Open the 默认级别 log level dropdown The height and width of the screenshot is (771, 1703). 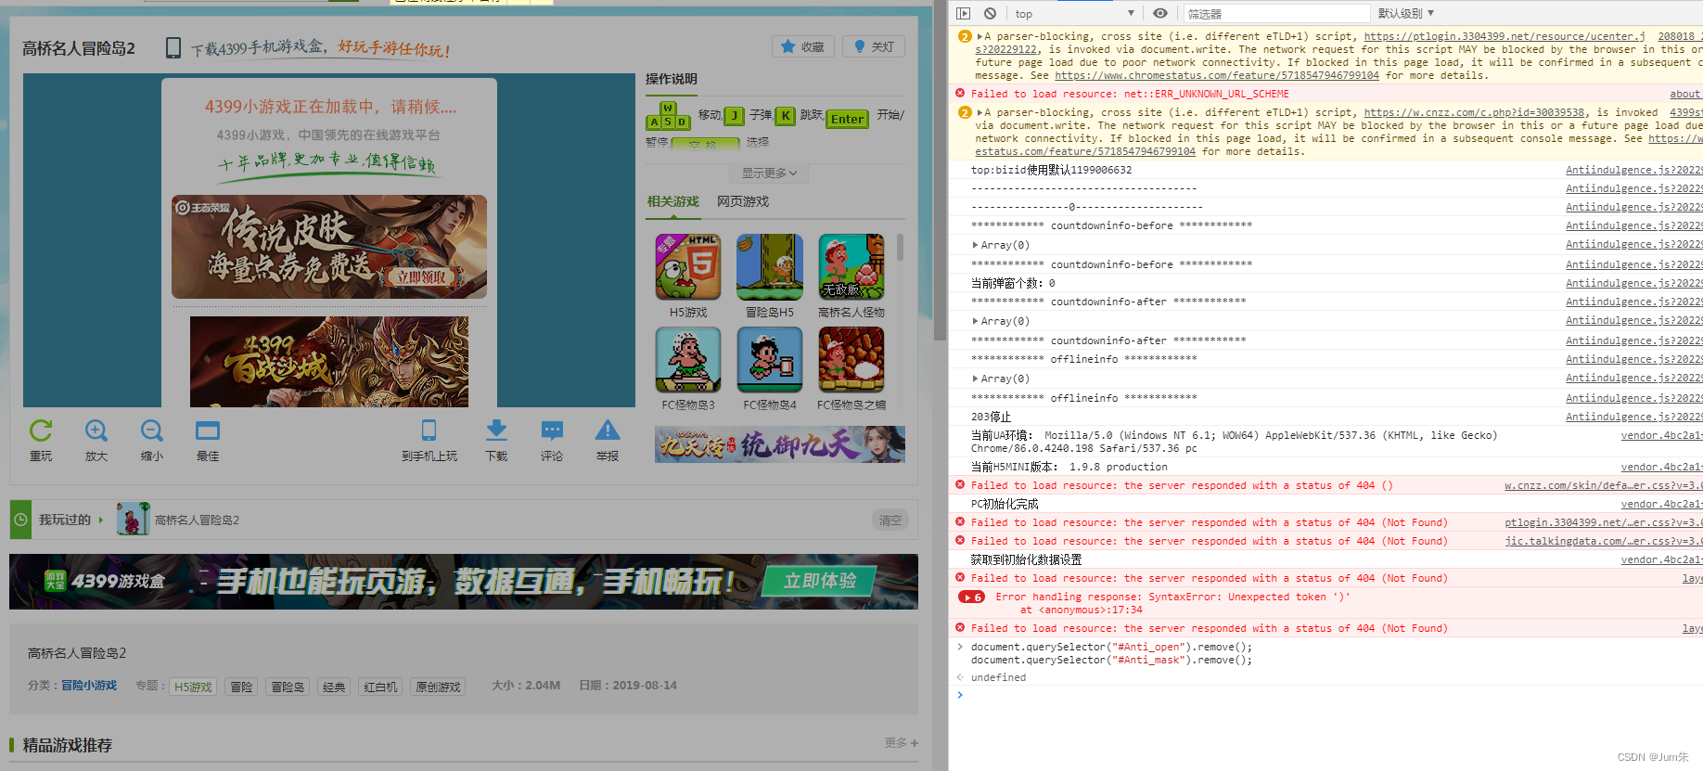1405,13
